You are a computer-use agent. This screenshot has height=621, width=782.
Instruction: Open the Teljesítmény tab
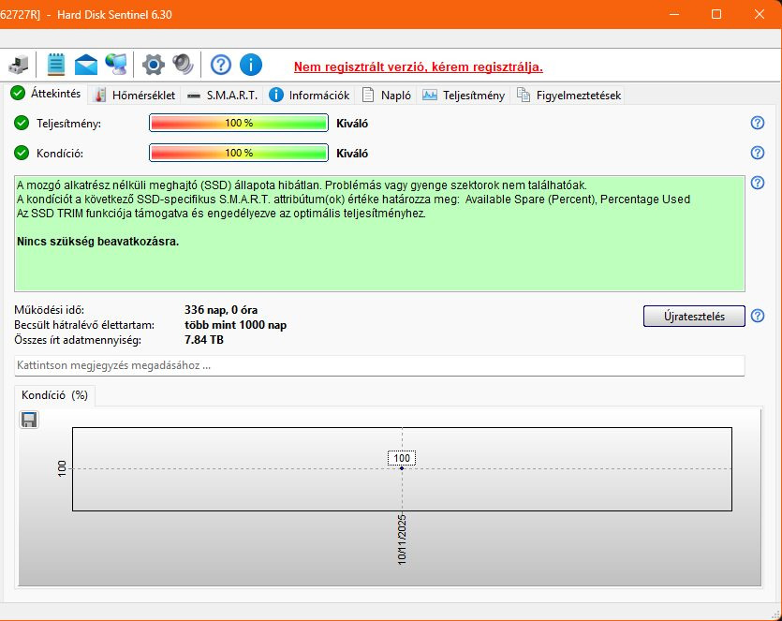click(x=464, y=95)
